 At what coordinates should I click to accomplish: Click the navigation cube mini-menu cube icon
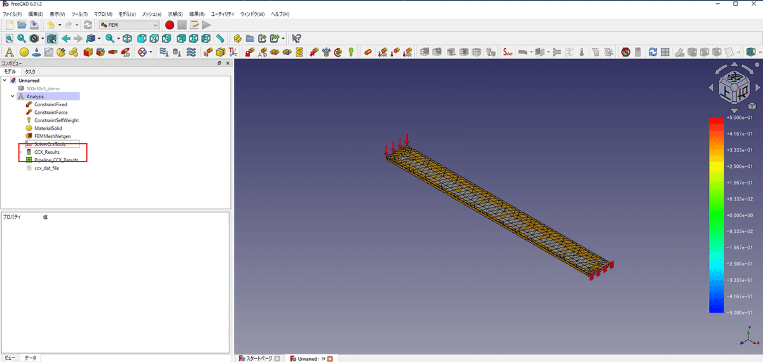point(752,105)
